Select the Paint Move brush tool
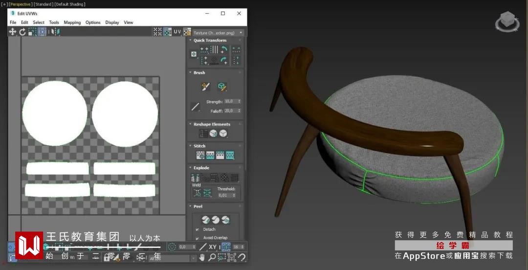The height and width of the screenshot is (270, 528). coord(205,87)
